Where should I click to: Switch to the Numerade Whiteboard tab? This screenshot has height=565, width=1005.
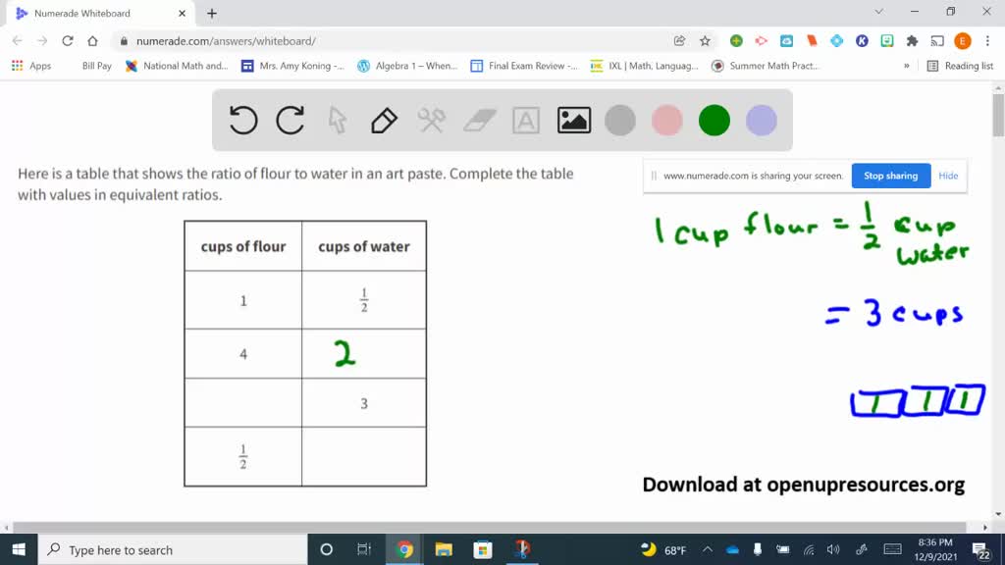point(99,14)
